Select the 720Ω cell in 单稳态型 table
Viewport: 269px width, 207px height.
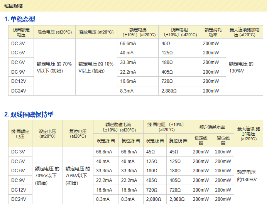(x=167, y=81)
